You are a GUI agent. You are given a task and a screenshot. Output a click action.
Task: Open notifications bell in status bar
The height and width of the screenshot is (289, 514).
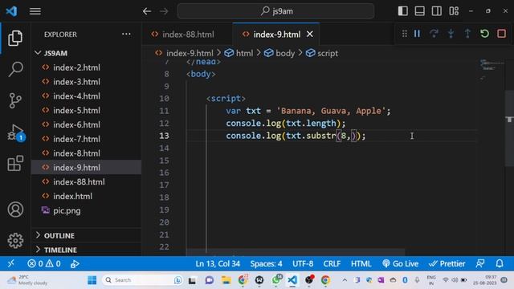(x=500, y=263)
